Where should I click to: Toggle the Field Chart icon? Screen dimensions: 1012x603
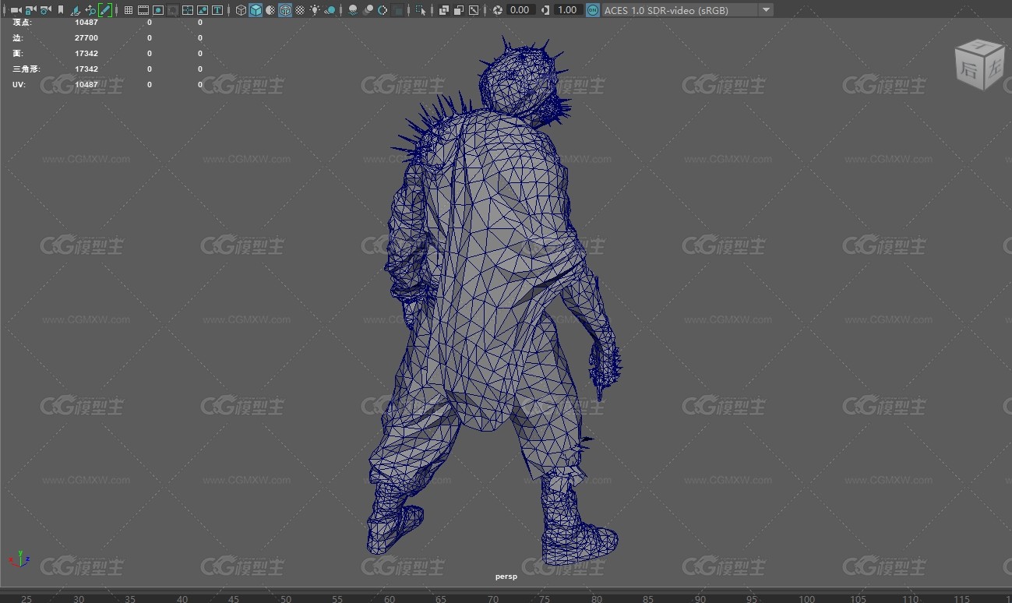(188, 10)
